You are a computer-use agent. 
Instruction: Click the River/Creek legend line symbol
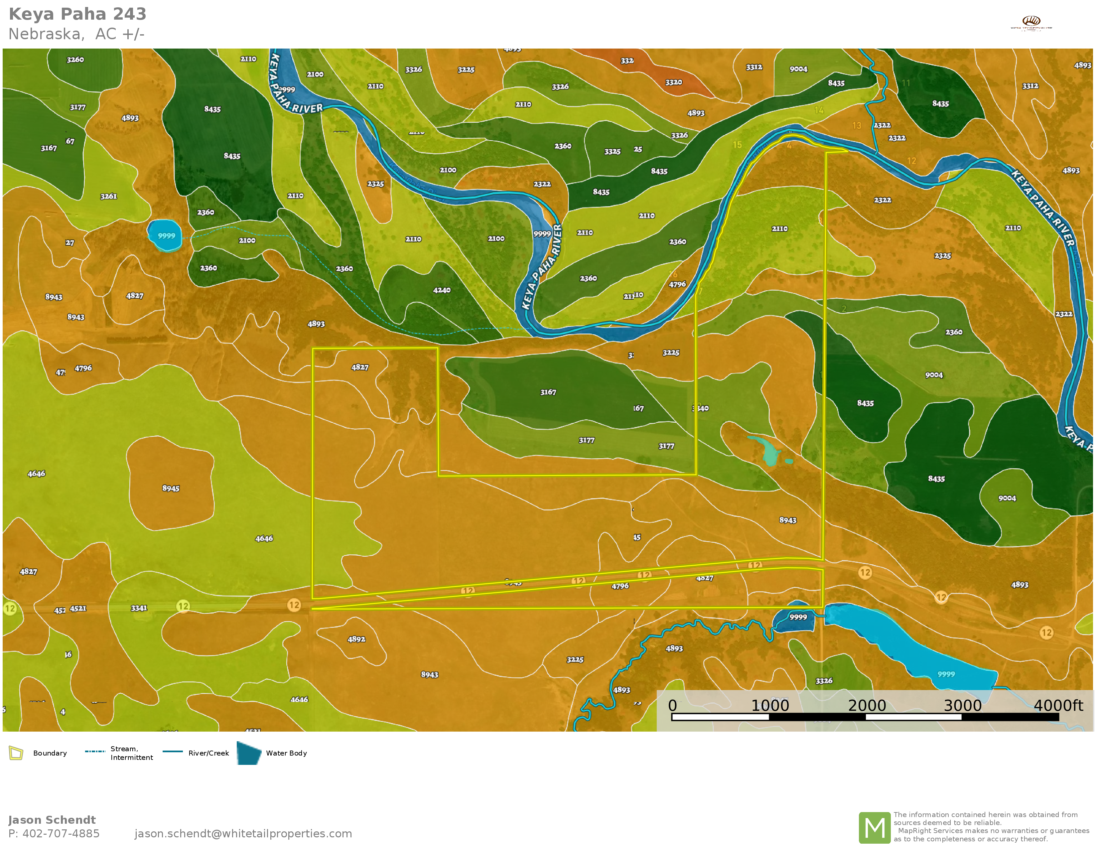172,752
